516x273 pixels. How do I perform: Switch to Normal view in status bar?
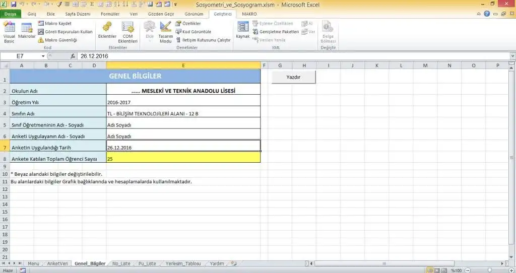(x=430, y=270)
